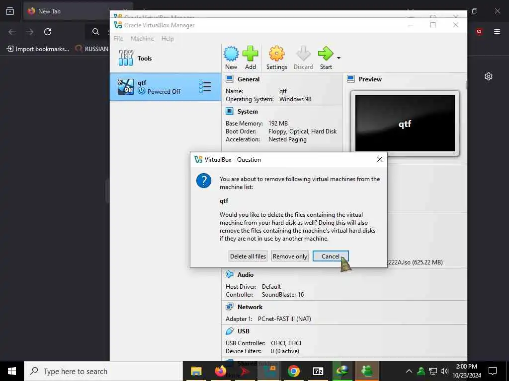Open File Explorer from the taskbar

[x=196, y=371]
